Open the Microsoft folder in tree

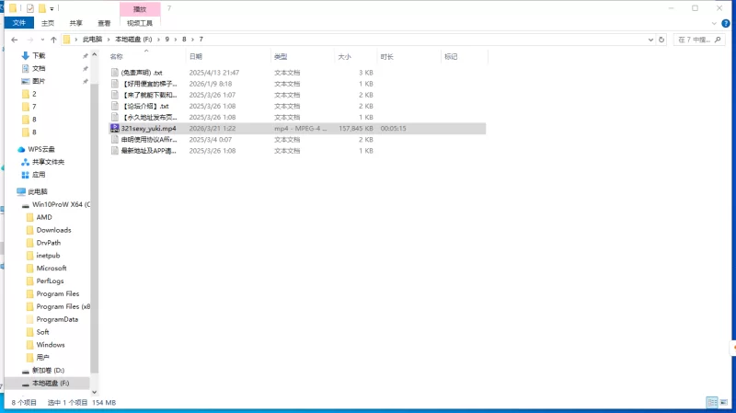click(52, 268)
